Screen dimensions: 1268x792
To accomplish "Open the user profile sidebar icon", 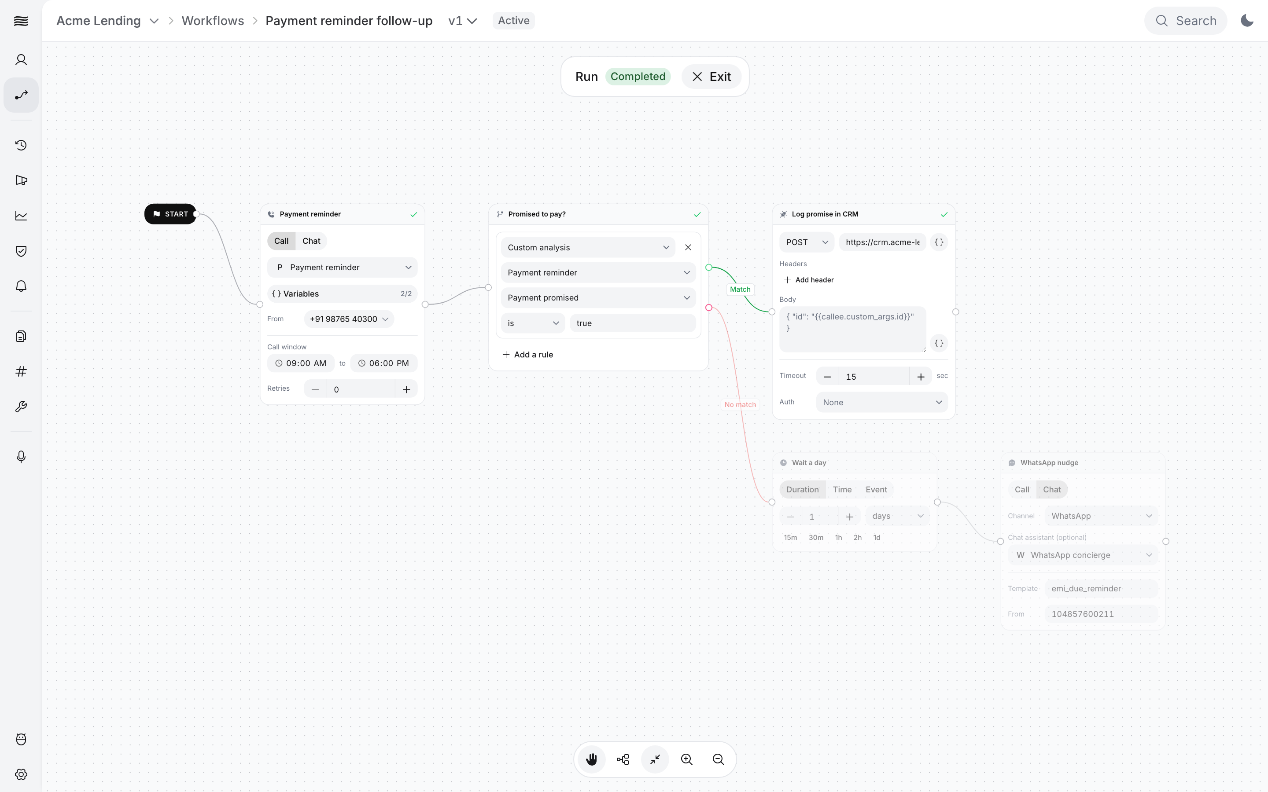I will (21, 60).
